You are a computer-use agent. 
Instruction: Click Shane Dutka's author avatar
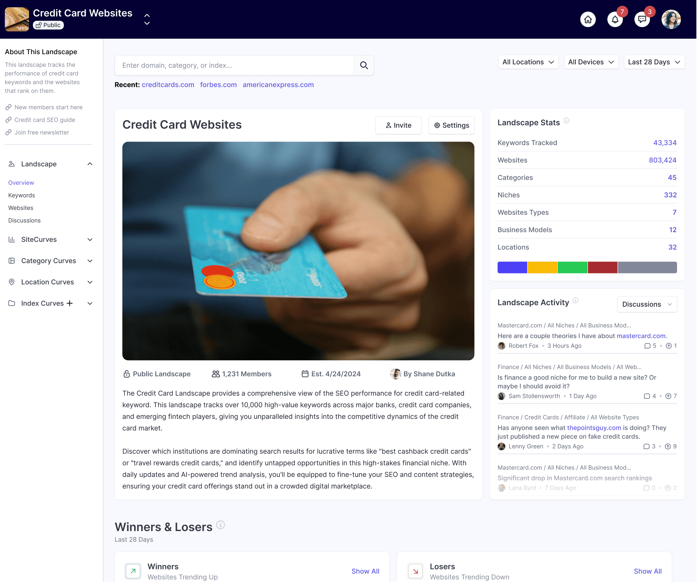396,374
